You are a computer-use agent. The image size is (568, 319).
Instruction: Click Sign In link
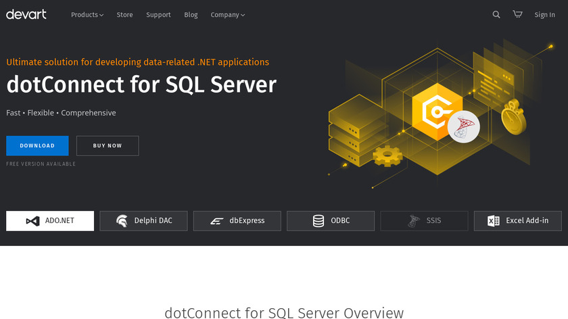pyautogui.click(x=544, y=15)
